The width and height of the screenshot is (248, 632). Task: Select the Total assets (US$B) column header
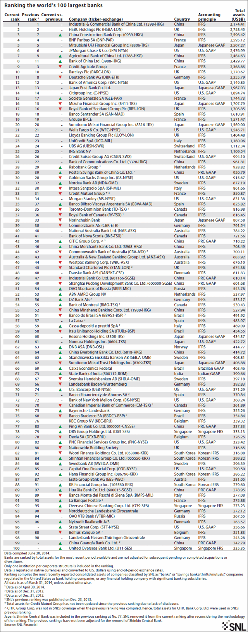[238, 15]
